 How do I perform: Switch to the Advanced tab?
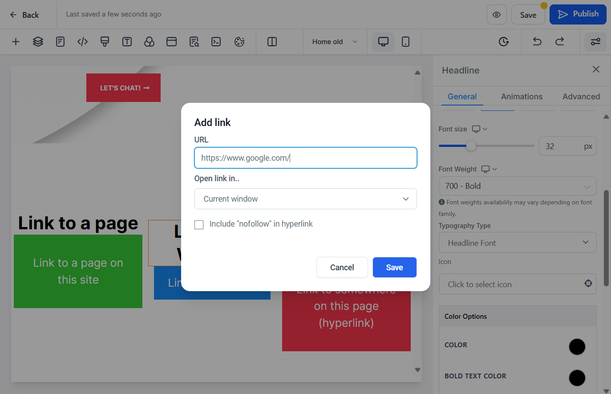click(581, 97)
